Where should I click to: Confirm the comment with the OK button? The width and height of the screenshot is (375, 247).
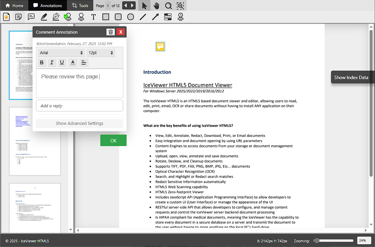coord(113,140)
